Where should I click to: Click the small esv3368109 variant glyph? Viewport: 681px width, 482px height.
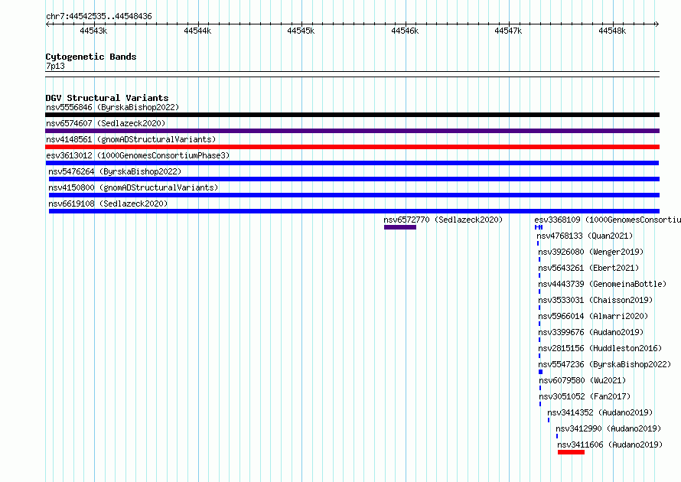point(539,227)
